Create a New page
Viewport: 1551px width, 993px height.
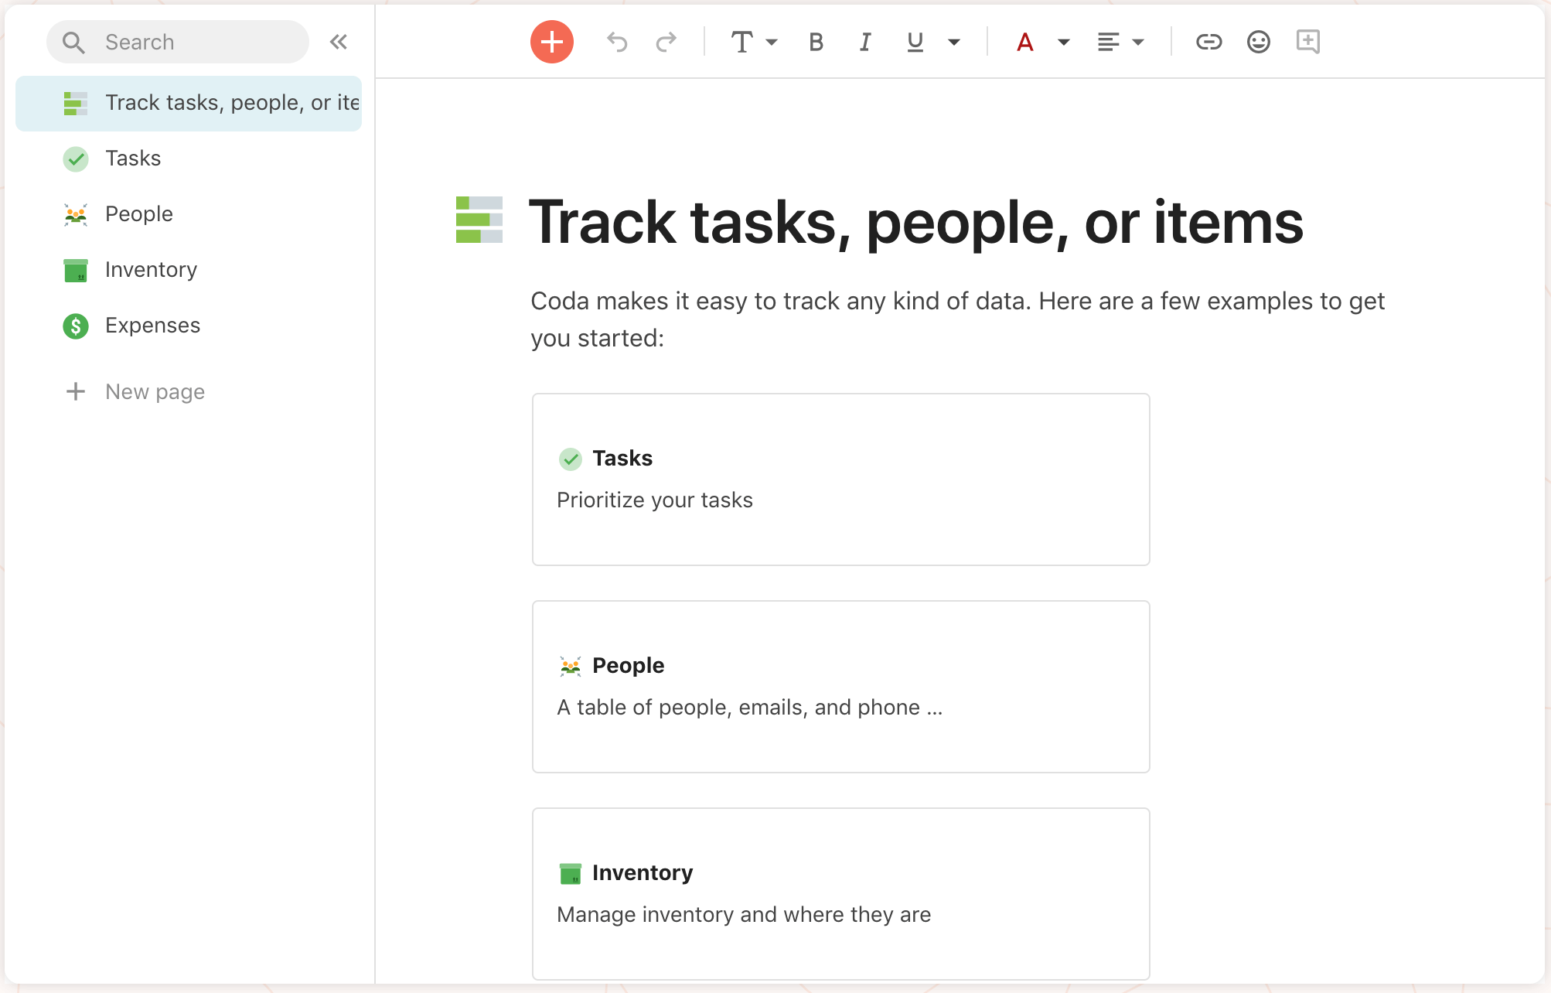coord(155,391)
